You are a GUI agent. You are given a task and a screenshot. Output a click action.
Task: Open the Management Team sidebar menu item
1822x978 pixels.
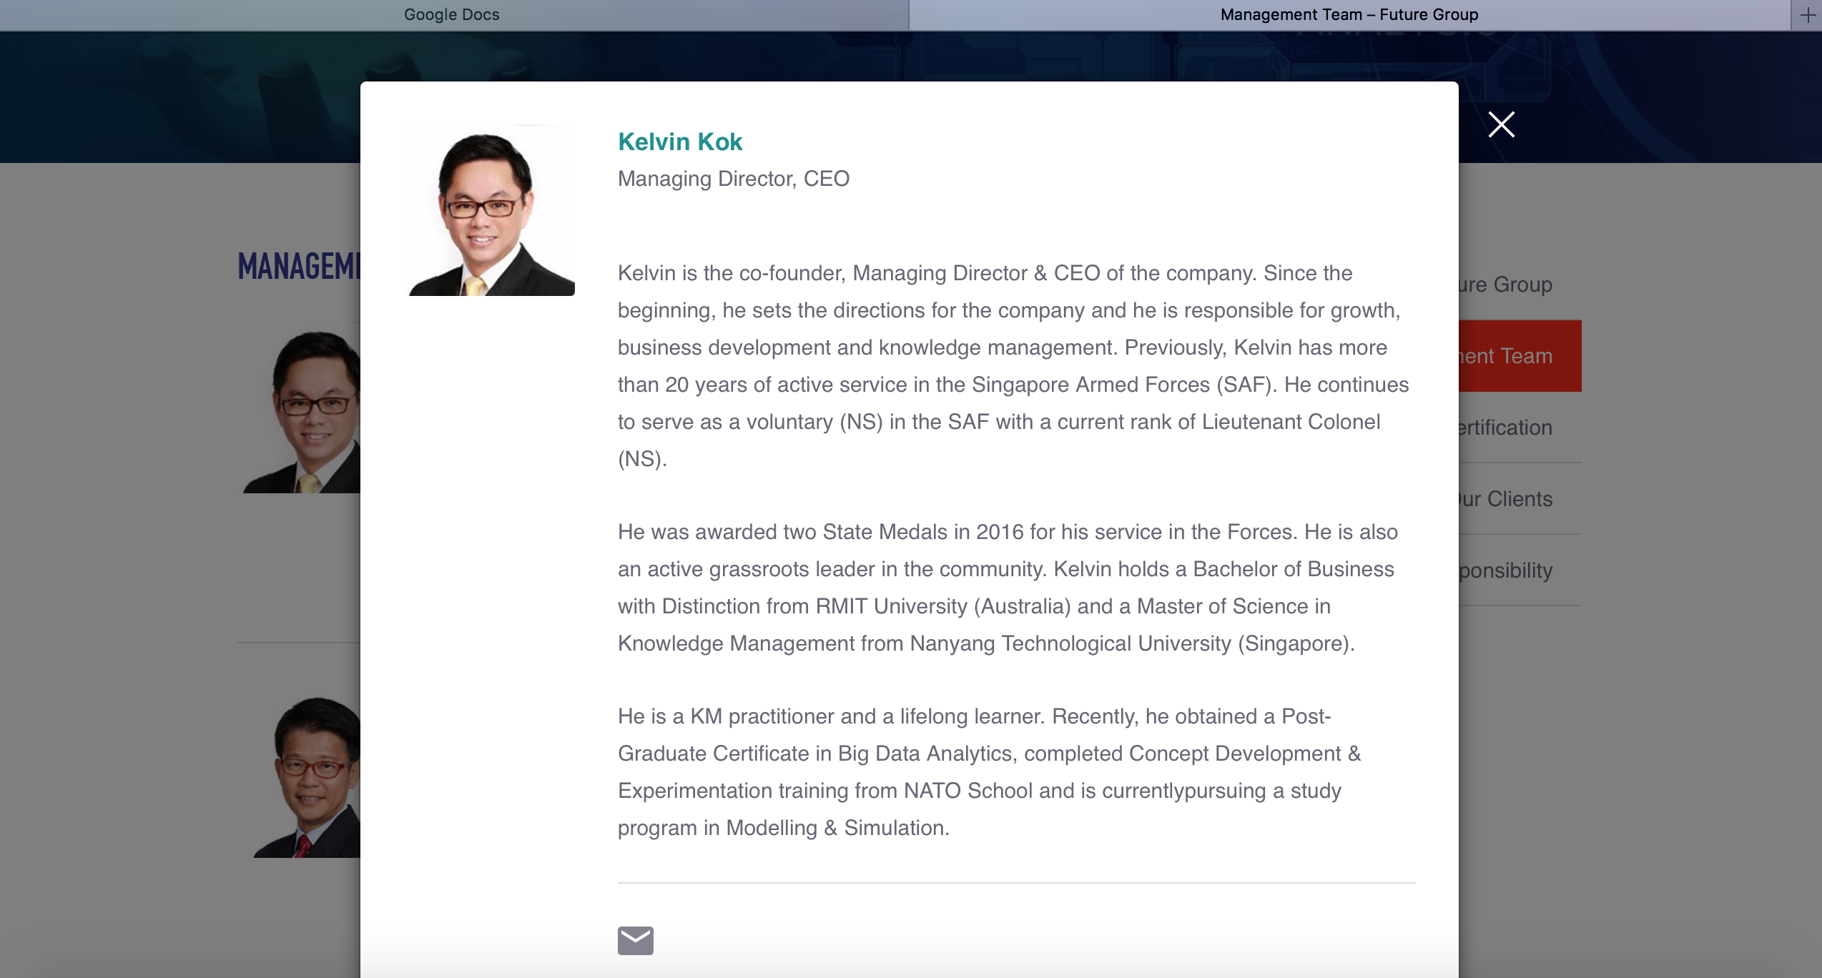[1520, 356]
